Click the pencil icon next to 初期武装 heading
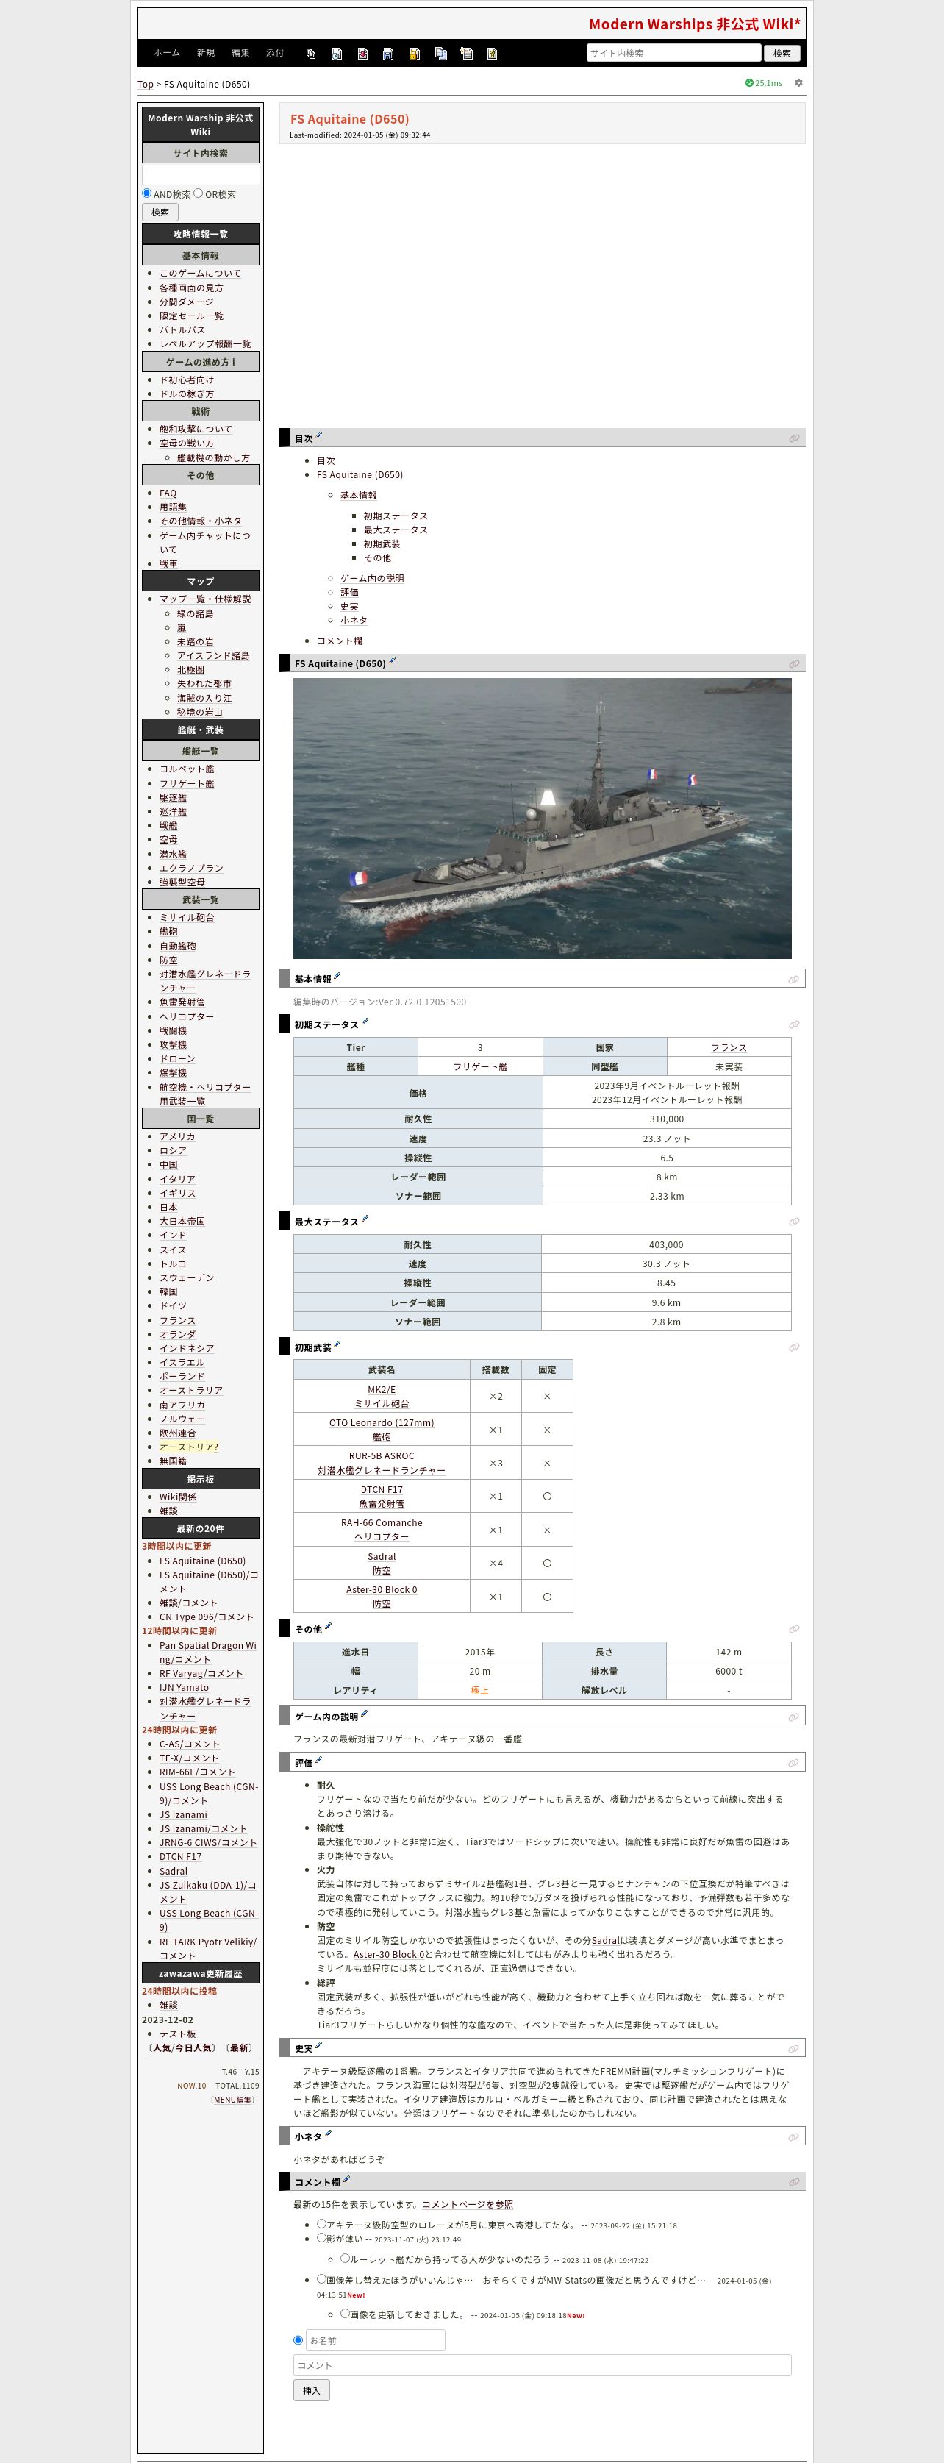Image resolution: width=944 pixels, height=2463 pixels. 337,1344
